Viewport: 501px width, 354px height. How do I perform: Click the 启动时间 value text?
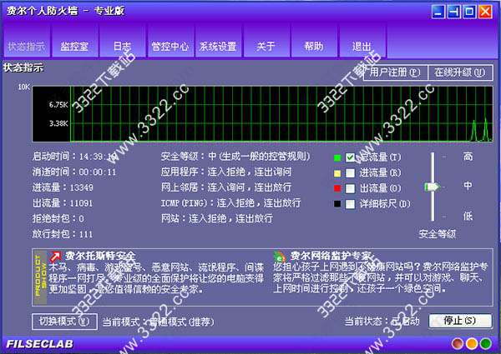click(x=98, y=157)
